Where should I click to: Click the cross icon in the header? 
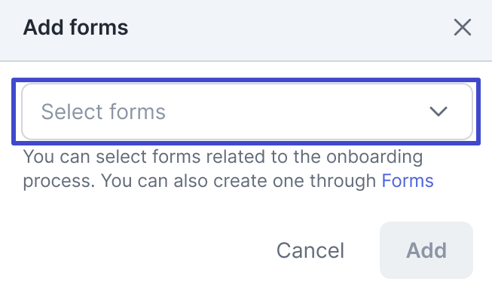462,27
